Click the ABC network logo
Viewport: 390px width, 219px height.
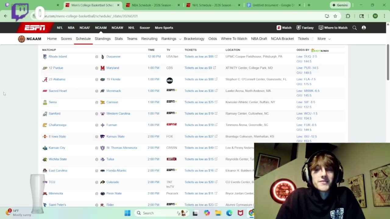tap(169, 80)
